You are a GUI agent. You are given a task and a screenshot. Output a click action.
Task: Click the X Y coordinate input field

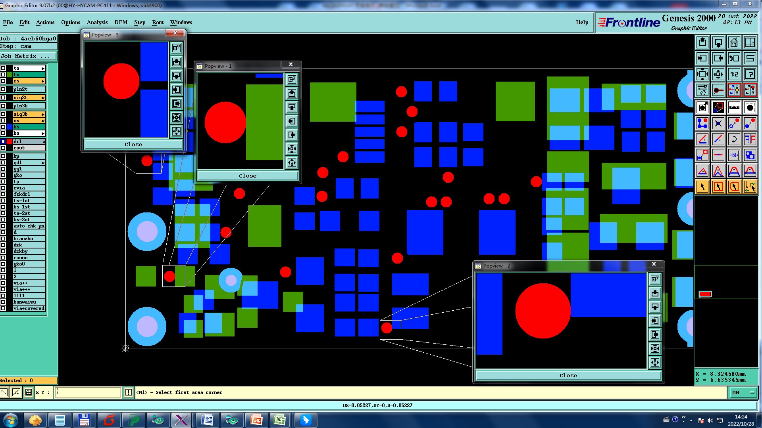pyautogui.click(x=88, y=392)
